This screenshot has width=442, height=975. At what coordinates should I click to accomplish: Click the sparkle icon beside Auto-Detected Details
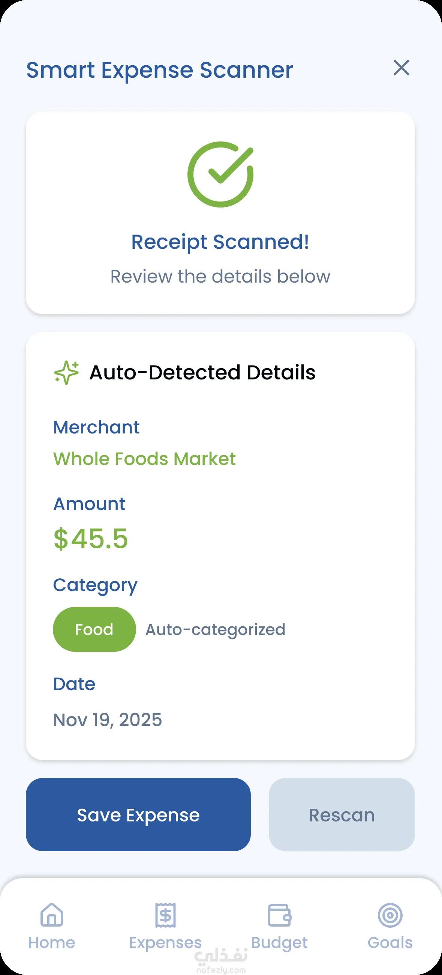coord(67,372)
